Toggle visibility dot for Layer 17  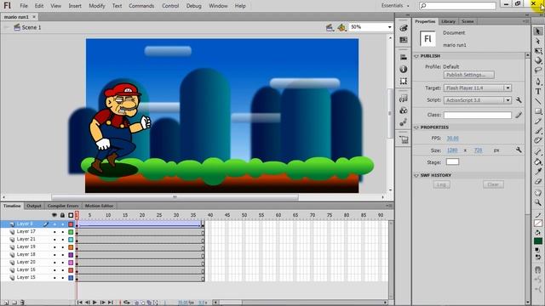(54, 232)
